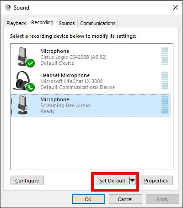Open Properties for the selected device
This screenshot has width=183, height=208.
(156, 181)
